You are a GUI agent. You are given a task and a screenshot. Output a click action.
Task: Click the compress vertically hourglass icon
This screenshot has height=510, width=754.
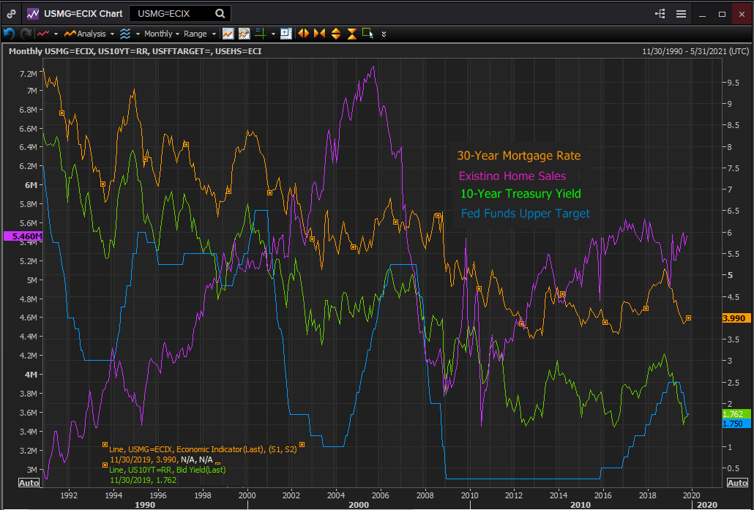tap(352, 34)
